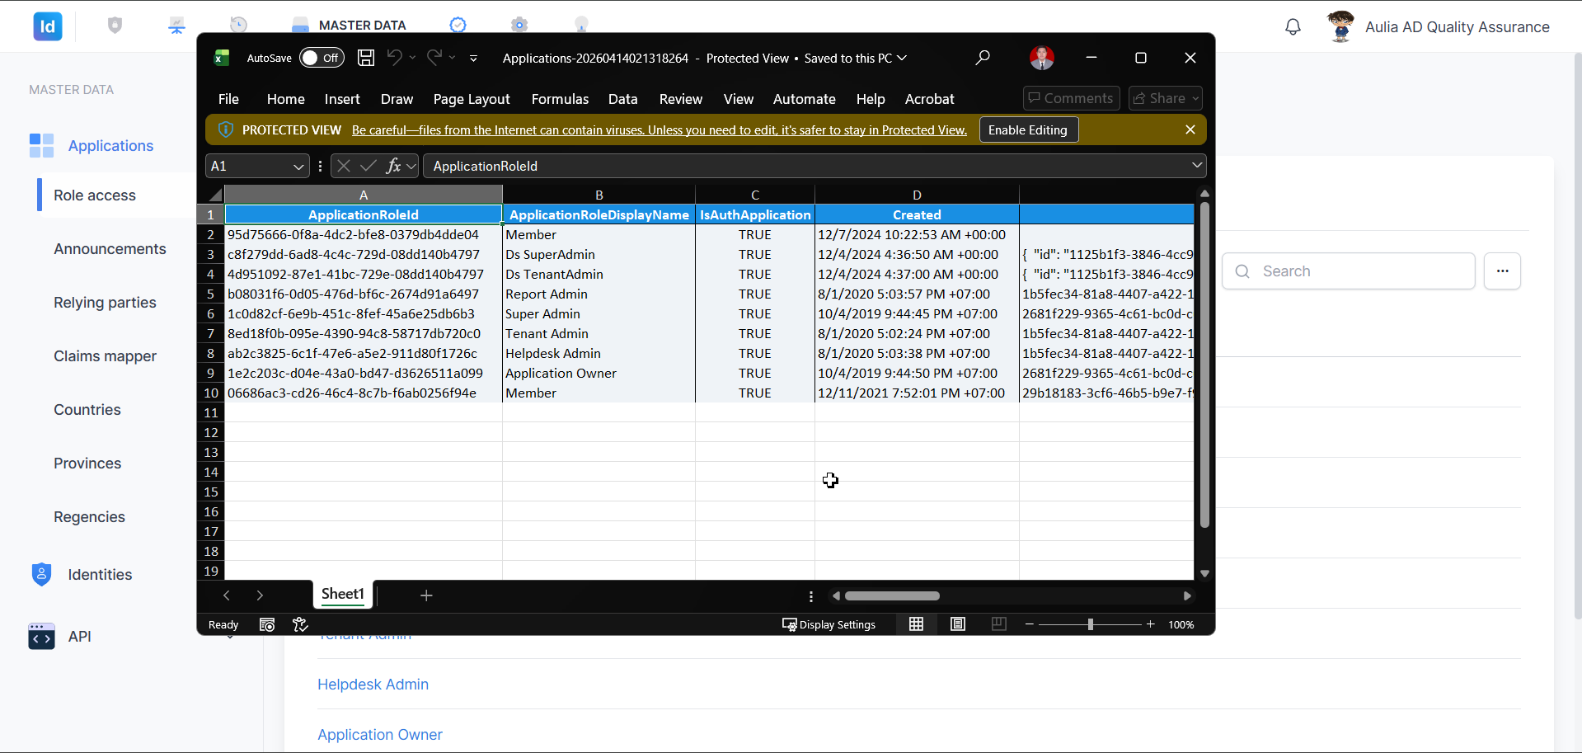Open the notifications bell in web app
The image size is (1582, 753).
[x=1293, y=26]
